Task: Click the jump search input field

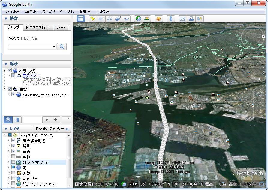Action: click(x=30, y=47)
